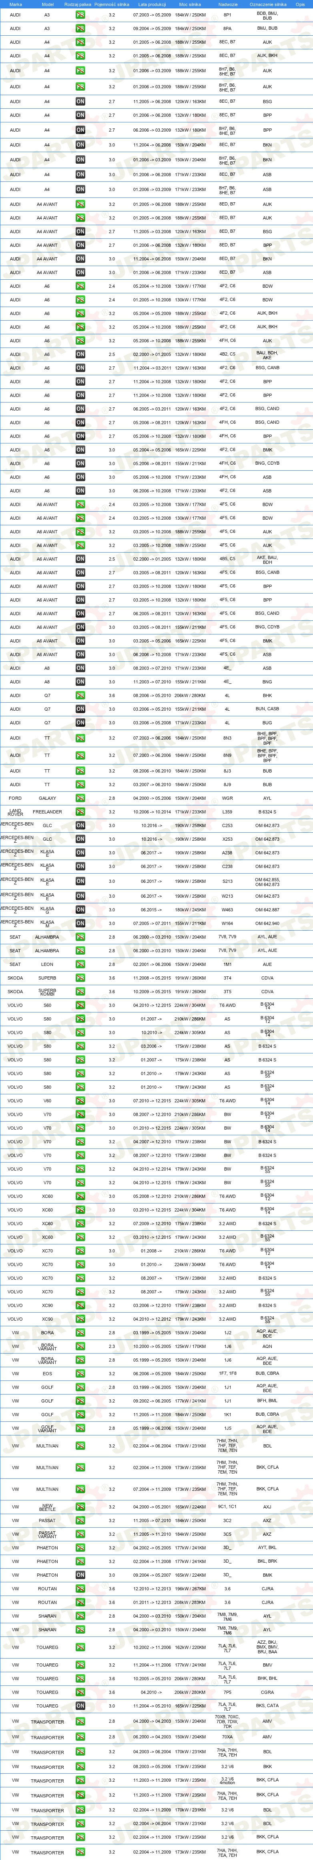Click petrol icon in Volvo S60 row

click(x=80, y=1005)
